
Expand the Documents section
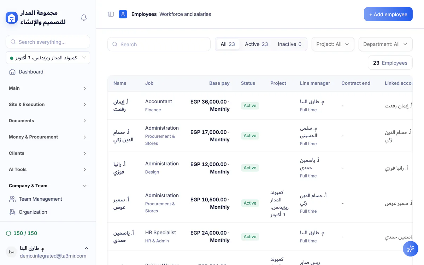pos(48,121)
